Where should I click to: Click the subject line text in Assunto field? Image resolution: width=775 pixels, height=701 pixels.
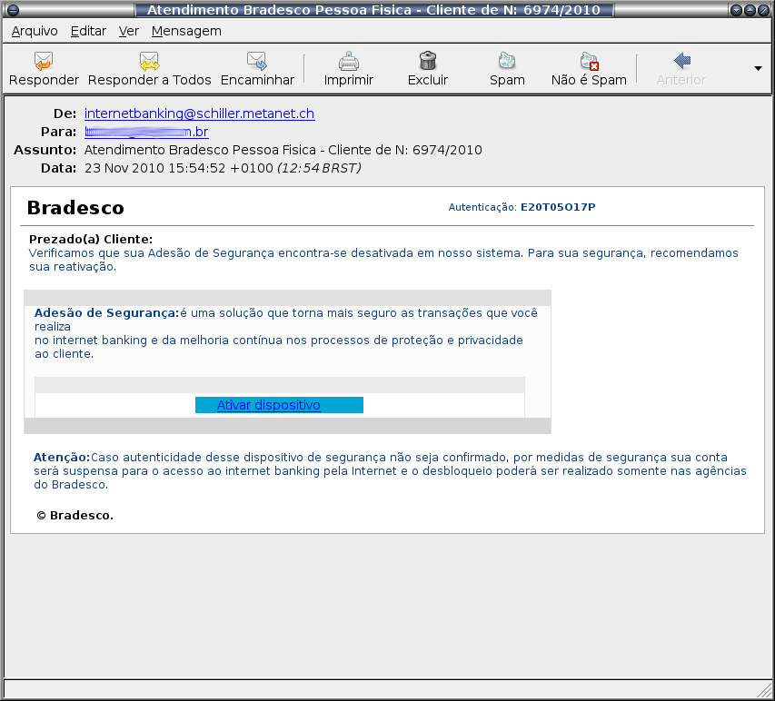point(283,150)
